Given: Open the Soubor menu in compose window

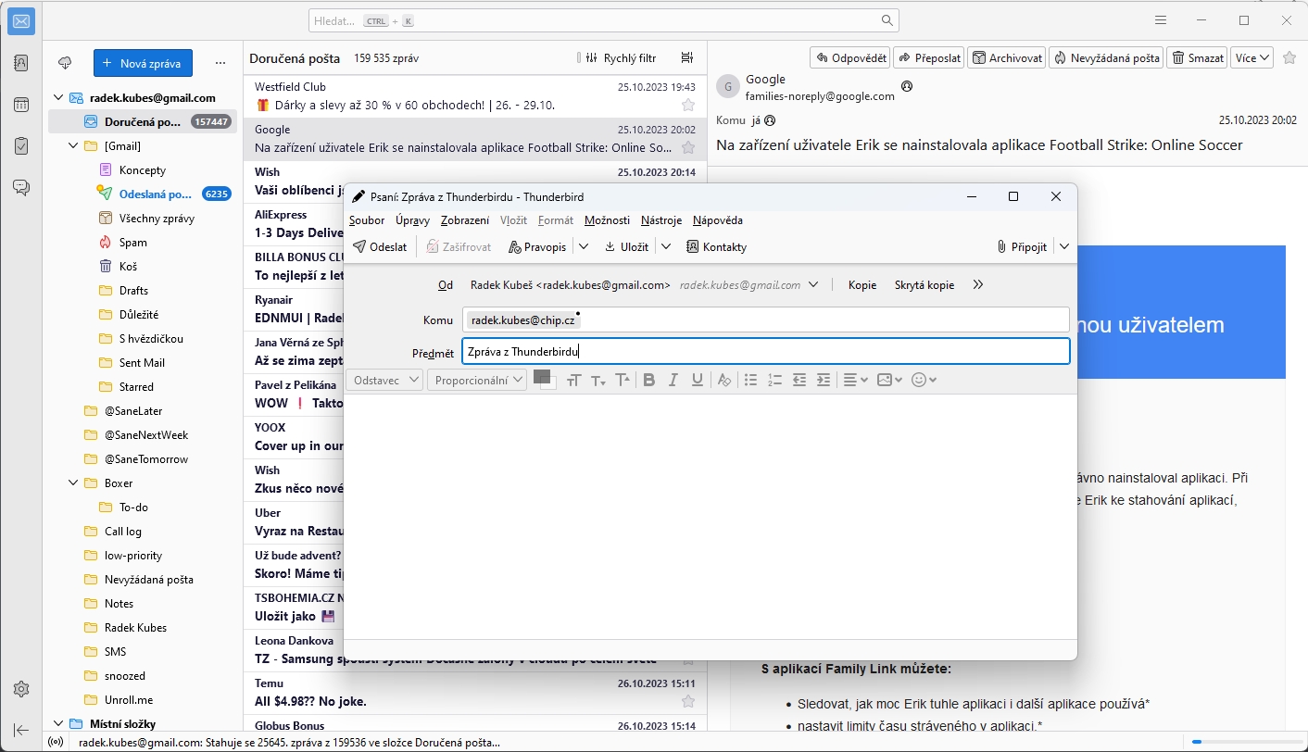Looking at the screenshot, I should coord(367,220).
